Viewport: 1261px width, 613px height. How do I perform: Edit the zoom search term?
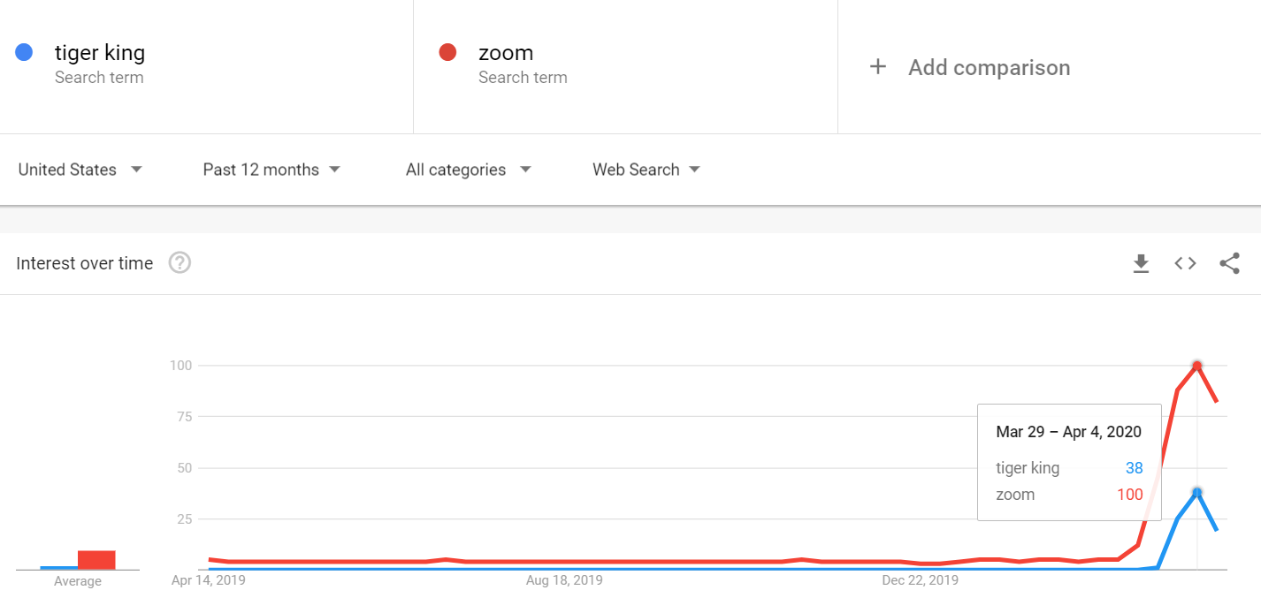coord(506,53)
